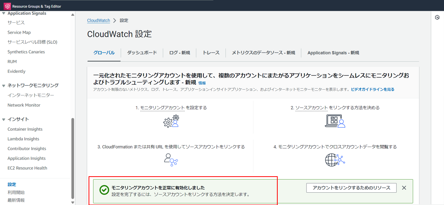Open インターネットモニター sidebar item
Image resolution: width=444 pixels, height=205 pixels.
click(31, 95)
